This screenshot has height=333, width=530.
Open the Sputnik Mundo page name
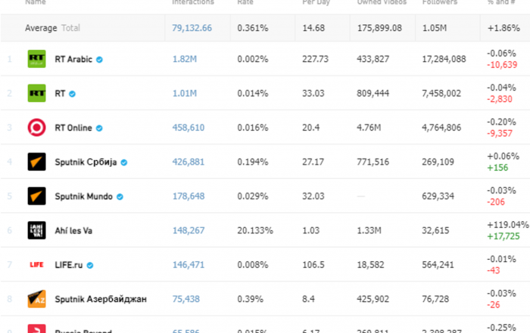click(83, 196)
